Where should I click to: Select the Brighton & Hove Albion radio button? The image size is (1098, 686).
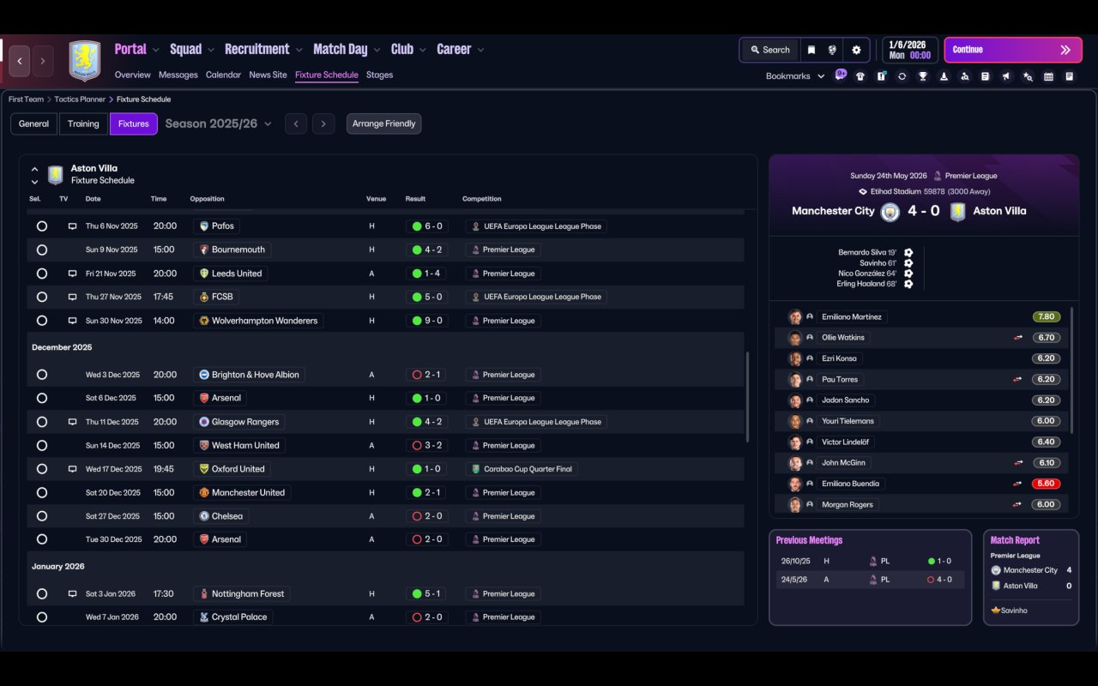(42, 375)
